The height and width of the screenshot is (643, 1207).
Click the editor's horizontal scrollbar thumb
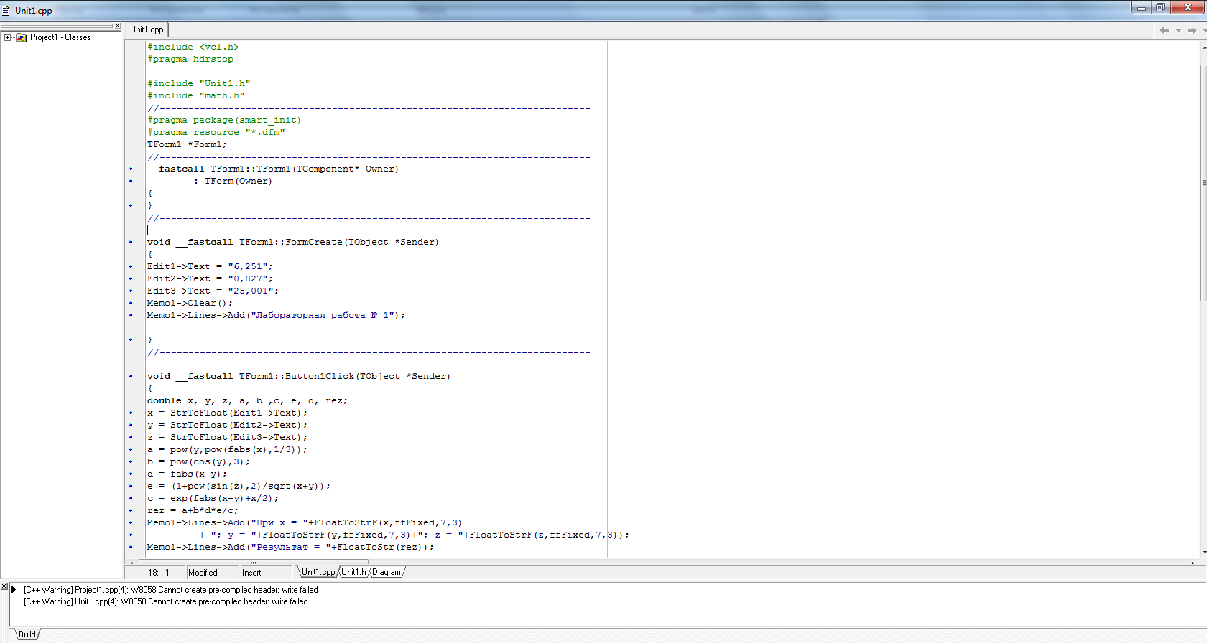point(253,563)
